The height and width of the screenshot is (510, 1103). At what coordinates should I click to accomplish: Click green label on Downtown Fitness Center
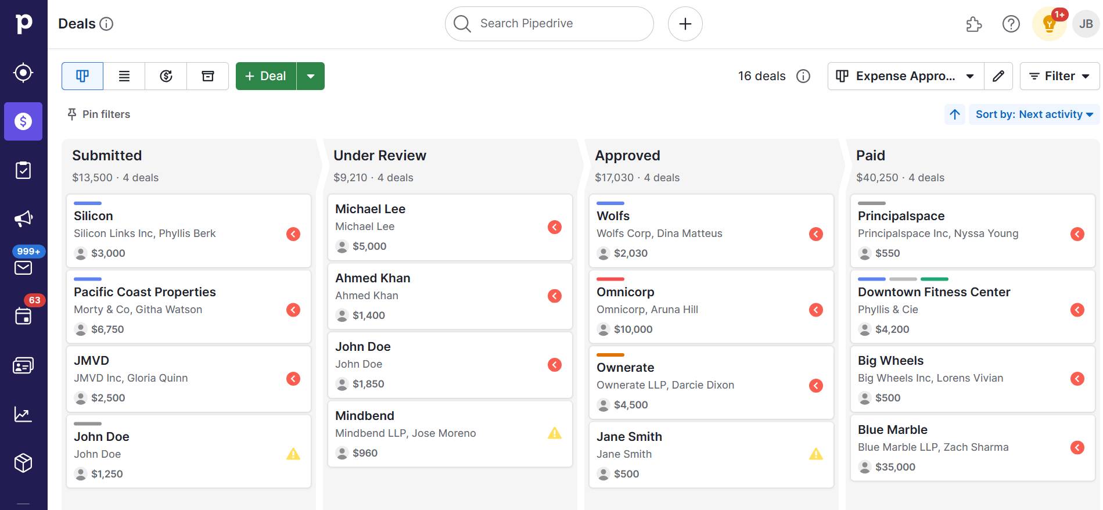935,279
